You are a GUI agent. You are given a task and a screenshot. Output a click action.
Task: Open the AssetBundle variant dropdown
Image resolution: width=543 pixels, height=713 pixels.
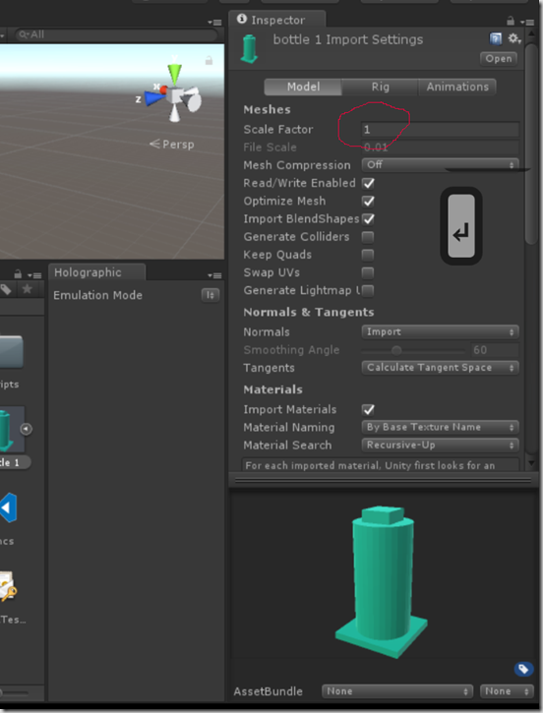507,691
